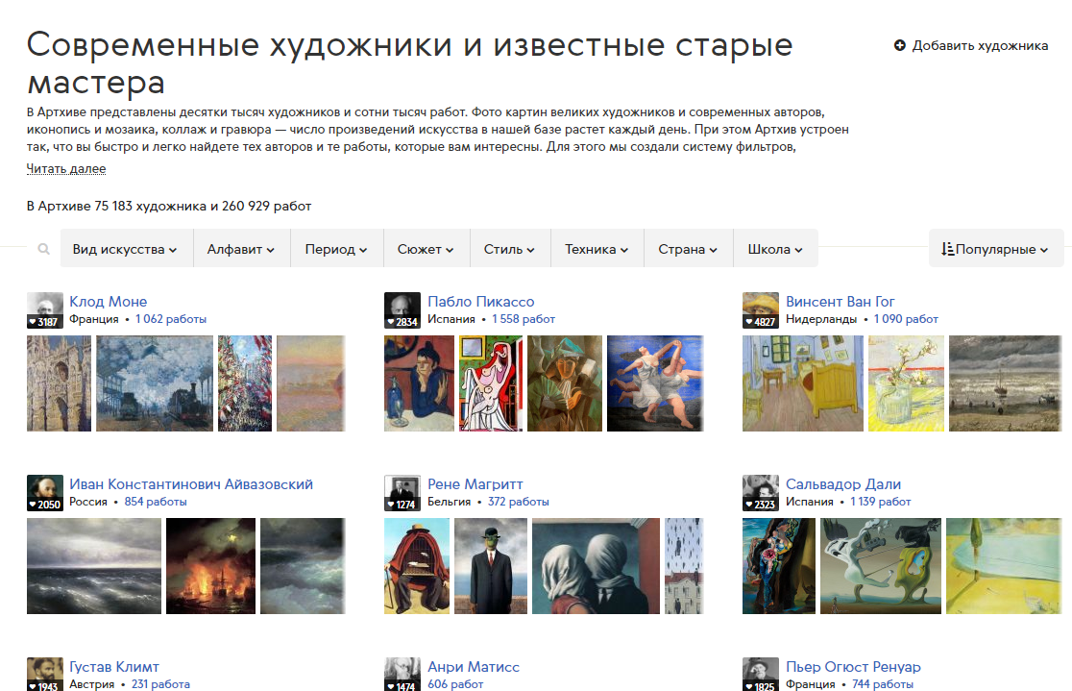The image size is (1072, 691).
Task: Open Picasso's blue absinthe drinker thumbnail
Action: pyautogui.click(x=419, y=383)
